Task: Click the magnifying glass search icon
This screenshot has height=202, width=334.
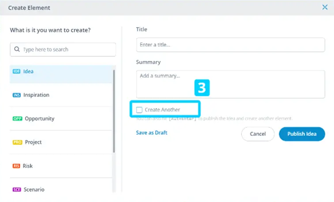Action: [17, 50]
